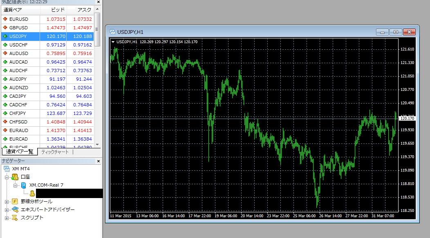
Task: Click the AUDCAD up-arrow icon
Action: 5,62
